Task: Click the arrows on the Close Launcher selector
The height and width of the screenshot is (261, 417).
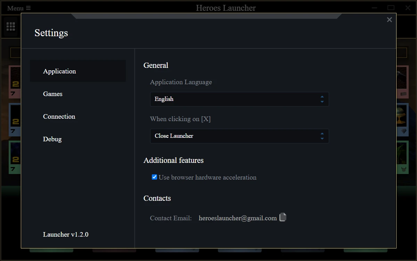Action: (322, 136)
